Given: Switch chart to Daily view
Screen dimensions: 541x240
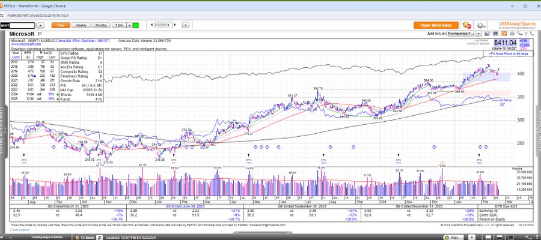Looking at the screenshot, I should [x=61, y=25].
